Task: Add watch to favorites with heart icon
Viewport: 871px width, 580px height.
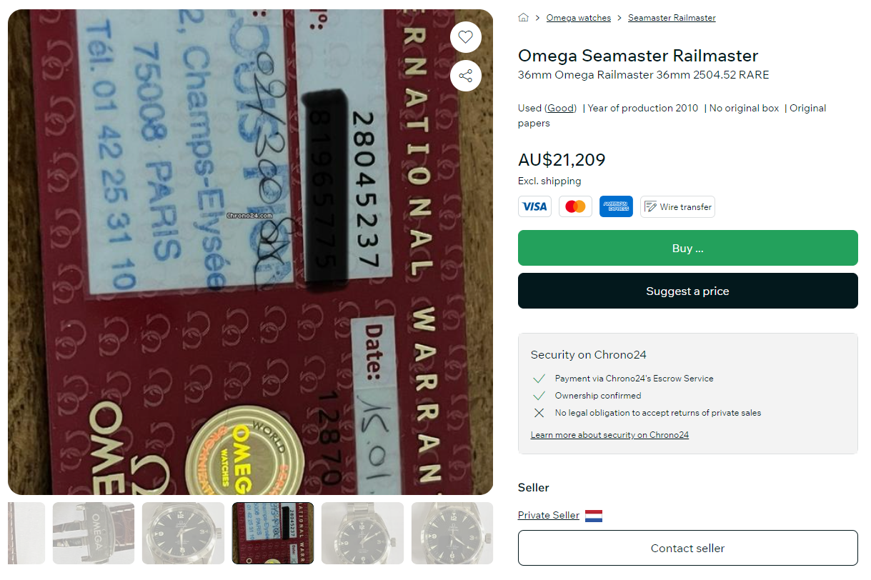Action: [x=465, y=37]
